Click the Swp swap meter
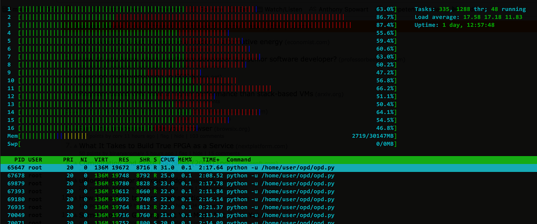The image size is (537, 224). (202, 144)
